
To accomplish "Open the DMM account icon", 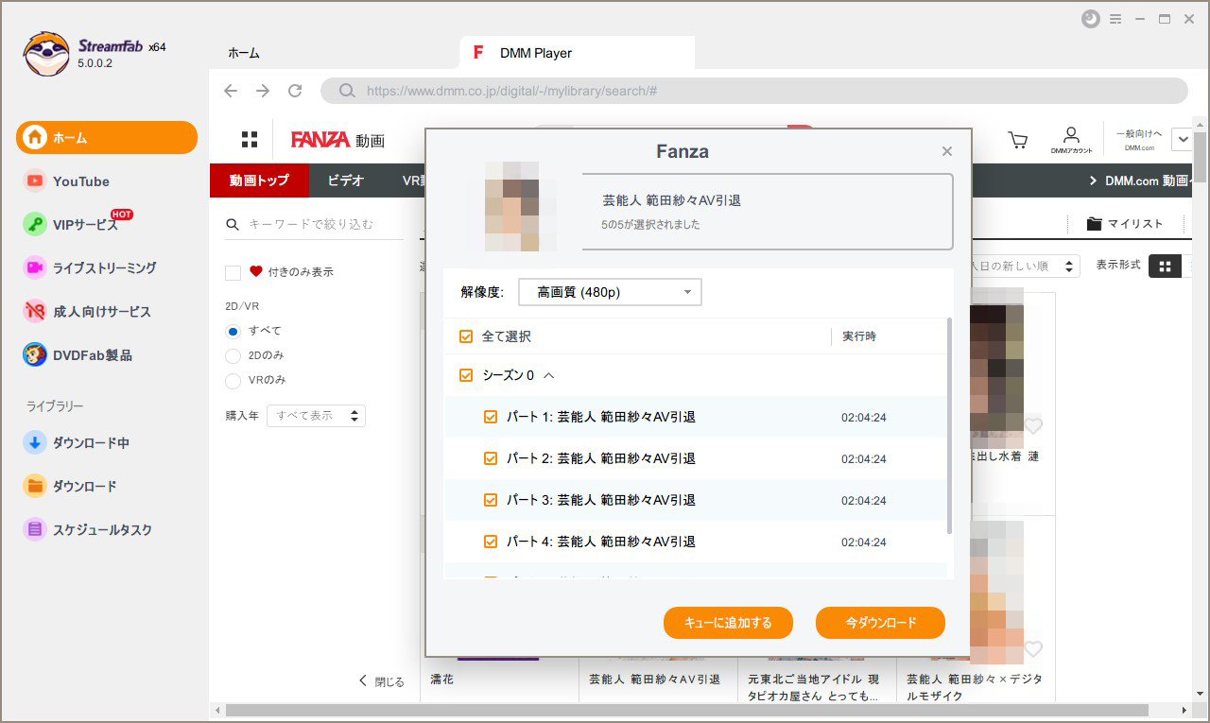I will pyautogui.click(x=1071, y=140).
